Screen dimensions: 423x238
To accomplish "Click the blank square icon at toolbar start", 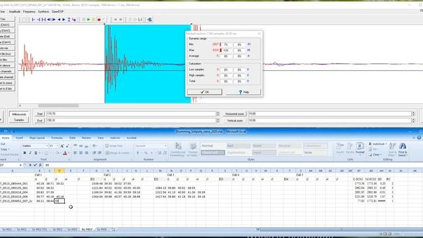I will pyautogui.click(x=24, y=19).
